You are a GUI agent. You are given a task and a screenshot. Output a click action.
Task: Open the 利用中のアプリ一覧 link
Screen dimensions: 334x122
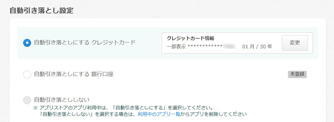click(159, 114)
